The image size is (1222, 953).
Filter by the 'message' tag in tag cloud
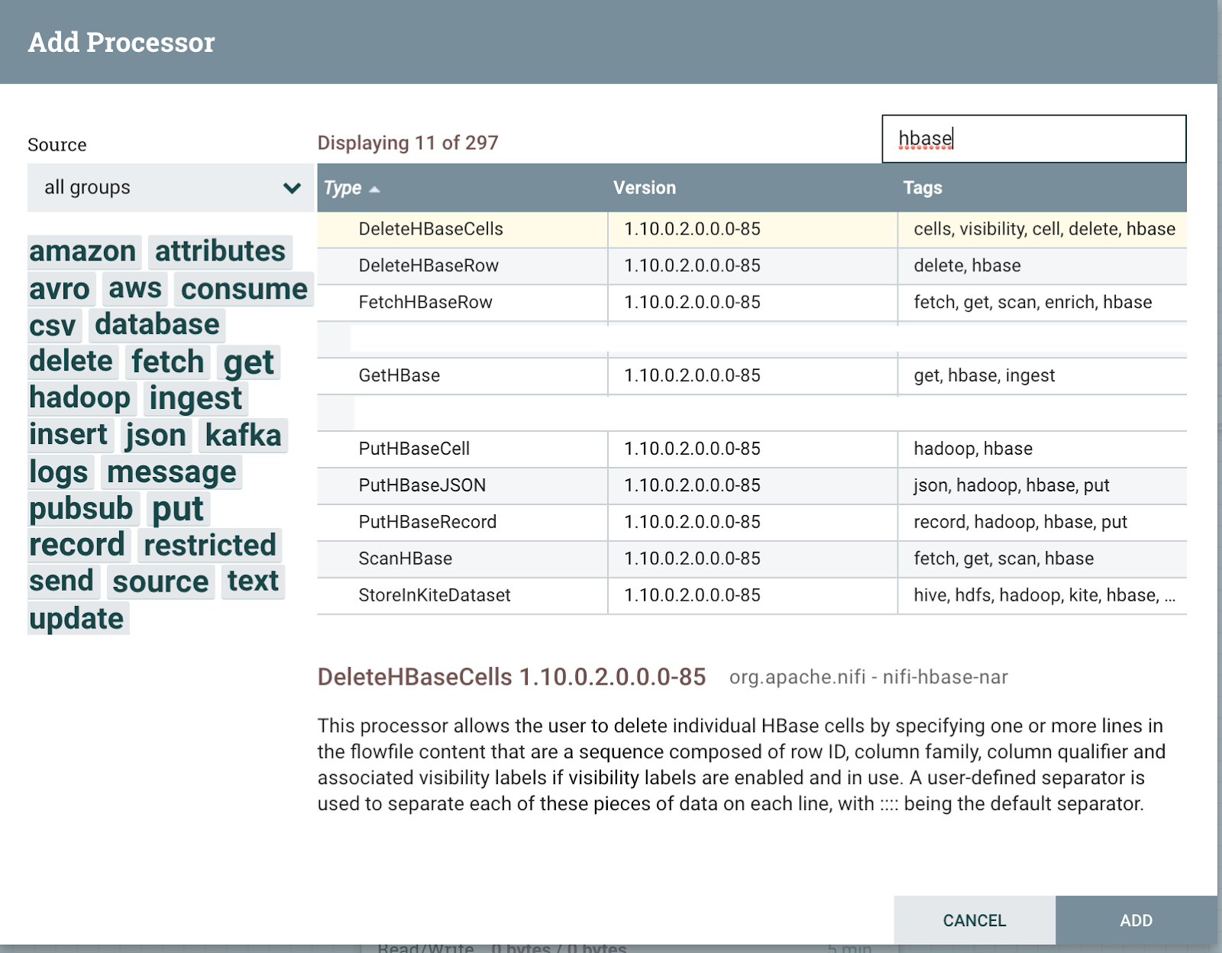point(172,472)
